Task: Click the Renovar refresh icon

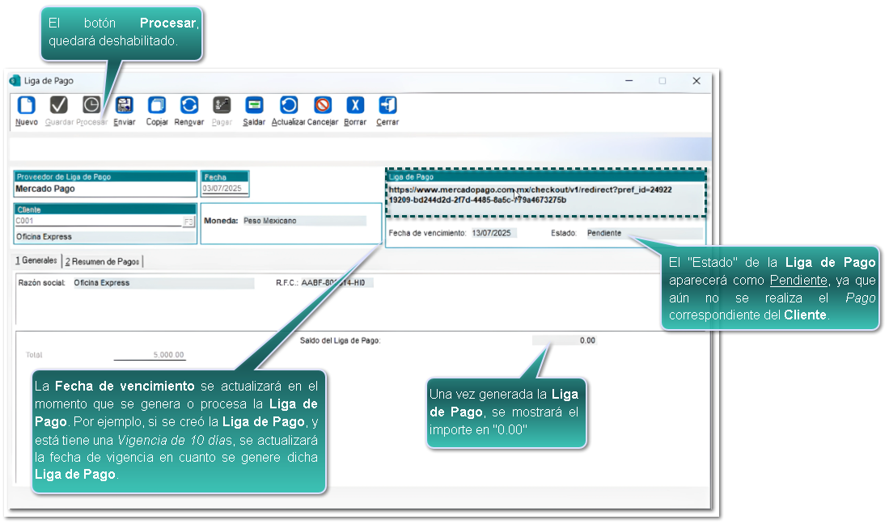Action: coord(188,105)
